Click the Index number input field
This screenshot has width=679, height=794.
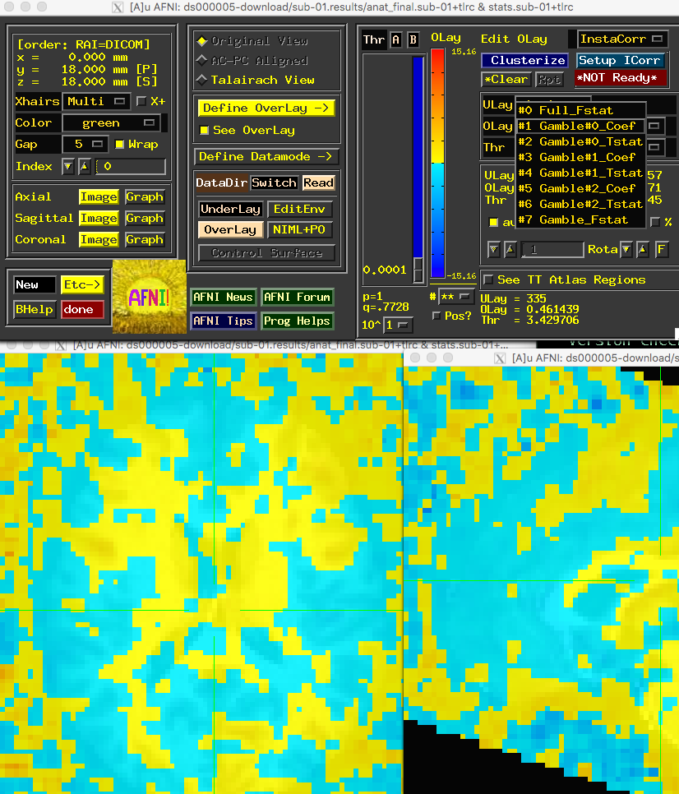click(x=130, y=166)
